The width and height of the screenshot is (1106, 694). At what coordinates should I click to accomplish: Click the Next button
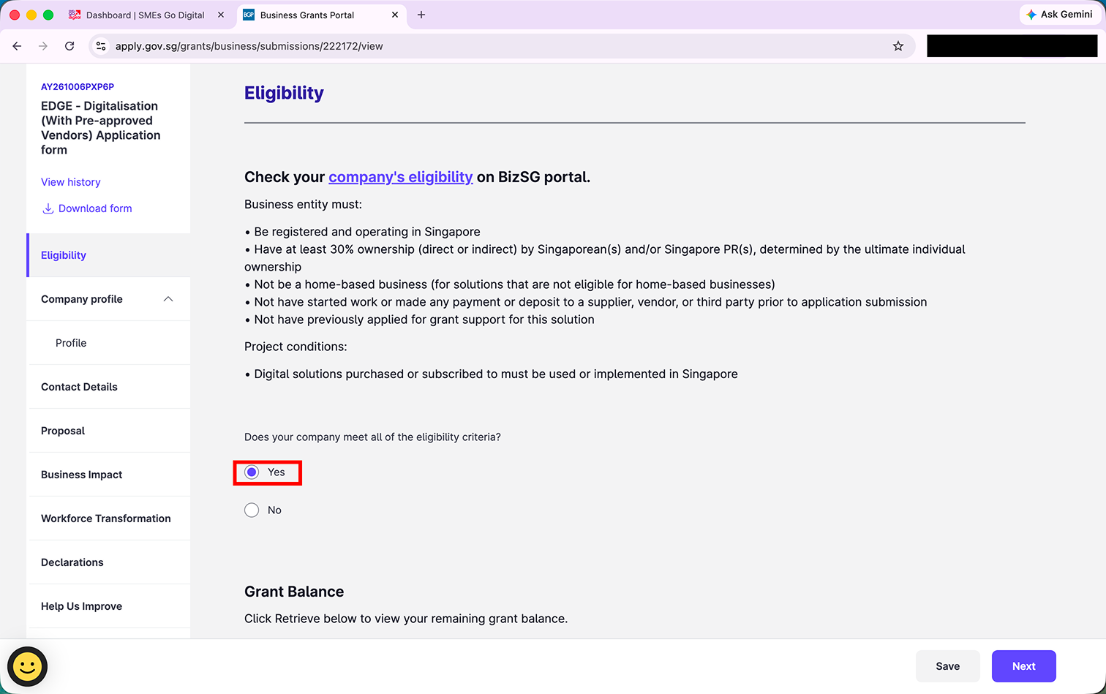[x=1024, y=666]
